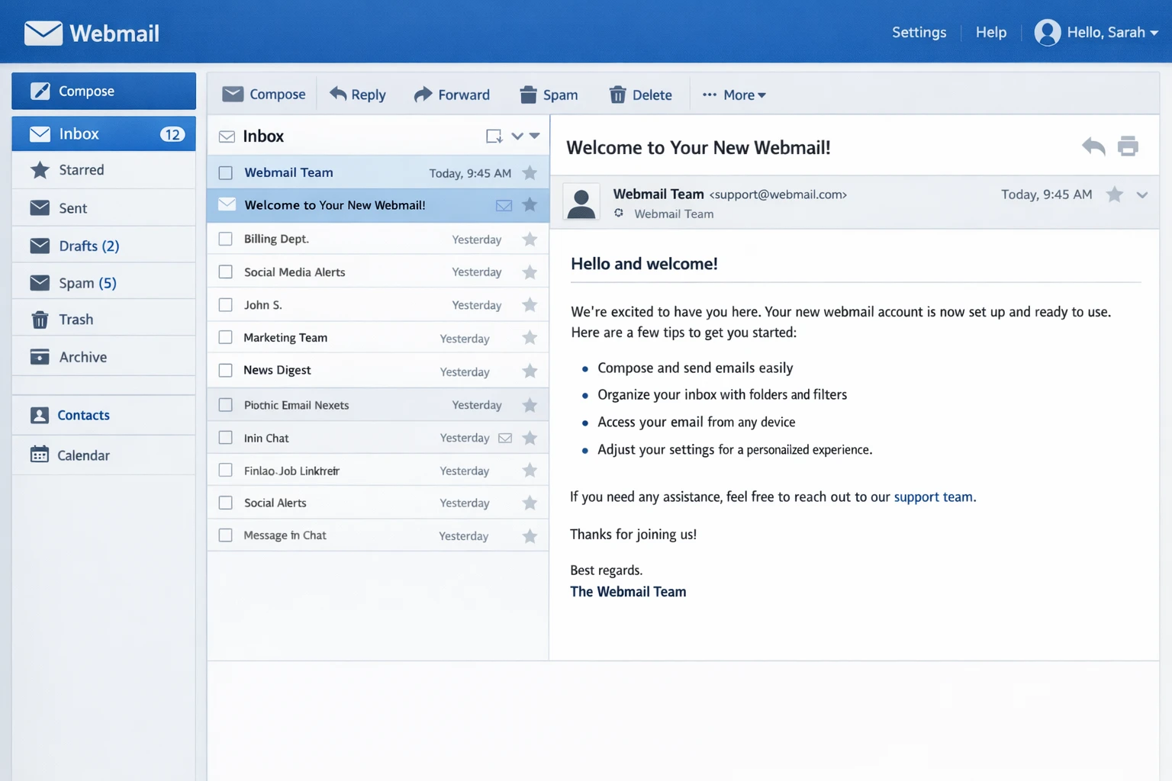This screenshot has height=781, width=1172.
Task: Click the print icon in message header
Action: (1128, 146)
